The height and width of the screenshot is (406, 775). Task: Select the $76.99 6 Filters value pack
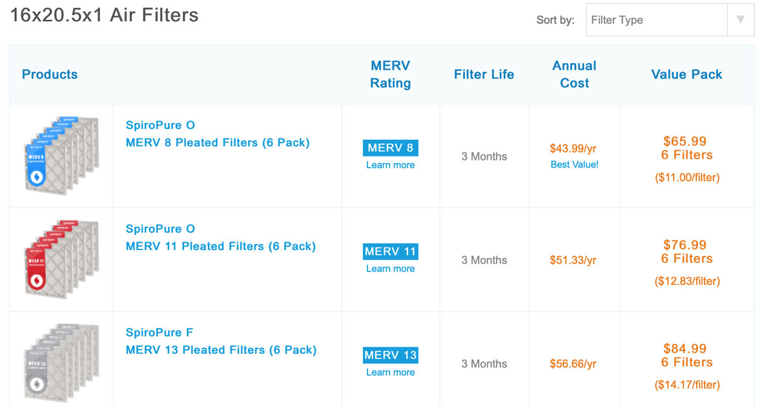[x=687, y=252]
